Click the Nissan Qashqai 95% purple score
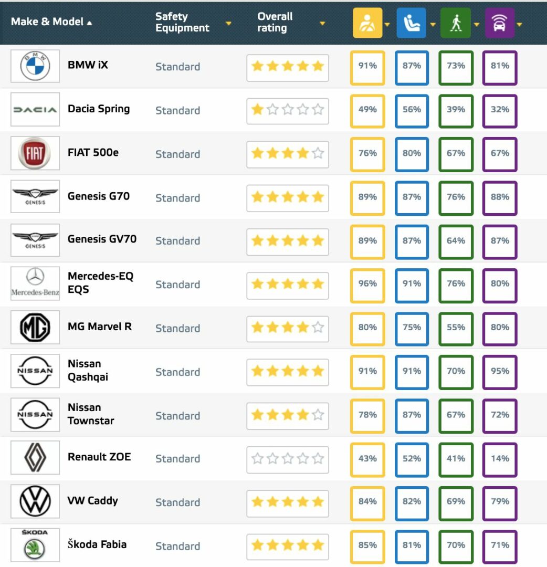The width and height of the screenshot is (547, 567). [500, 372]
